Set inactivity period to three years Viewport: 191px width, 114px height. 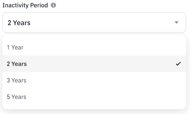click(94, 80)
